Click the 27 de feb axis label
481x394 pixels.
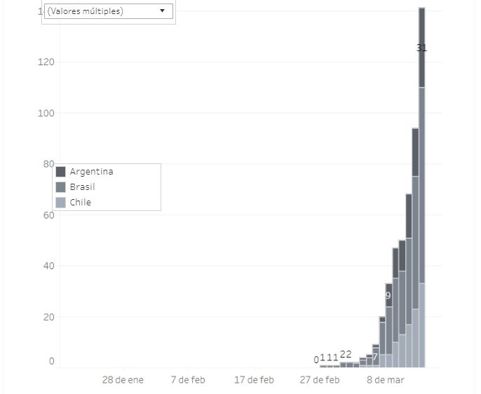point(320,380)
